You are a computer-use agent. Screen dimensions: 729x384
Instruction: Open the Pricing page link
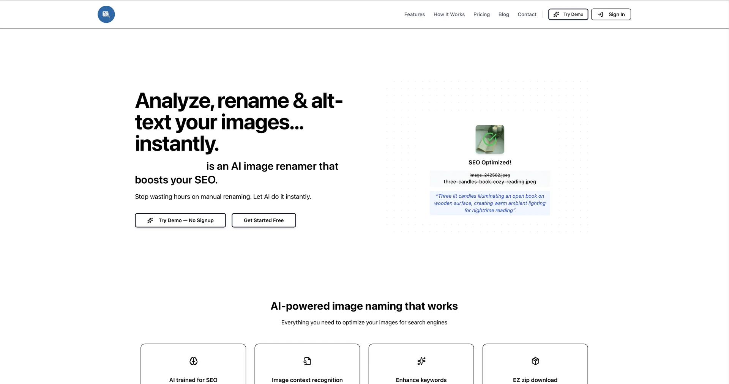click(x=481, y=14)
